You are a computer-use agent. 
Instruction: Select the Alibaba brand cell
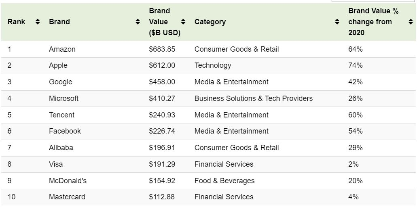pyautogui.click(x=61, y=148)
